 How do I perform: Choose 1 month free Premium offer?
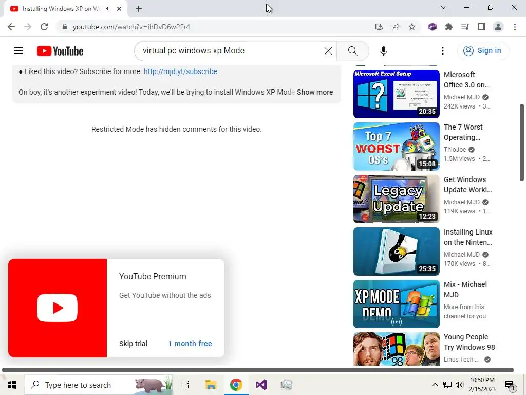tap(190, 344)
